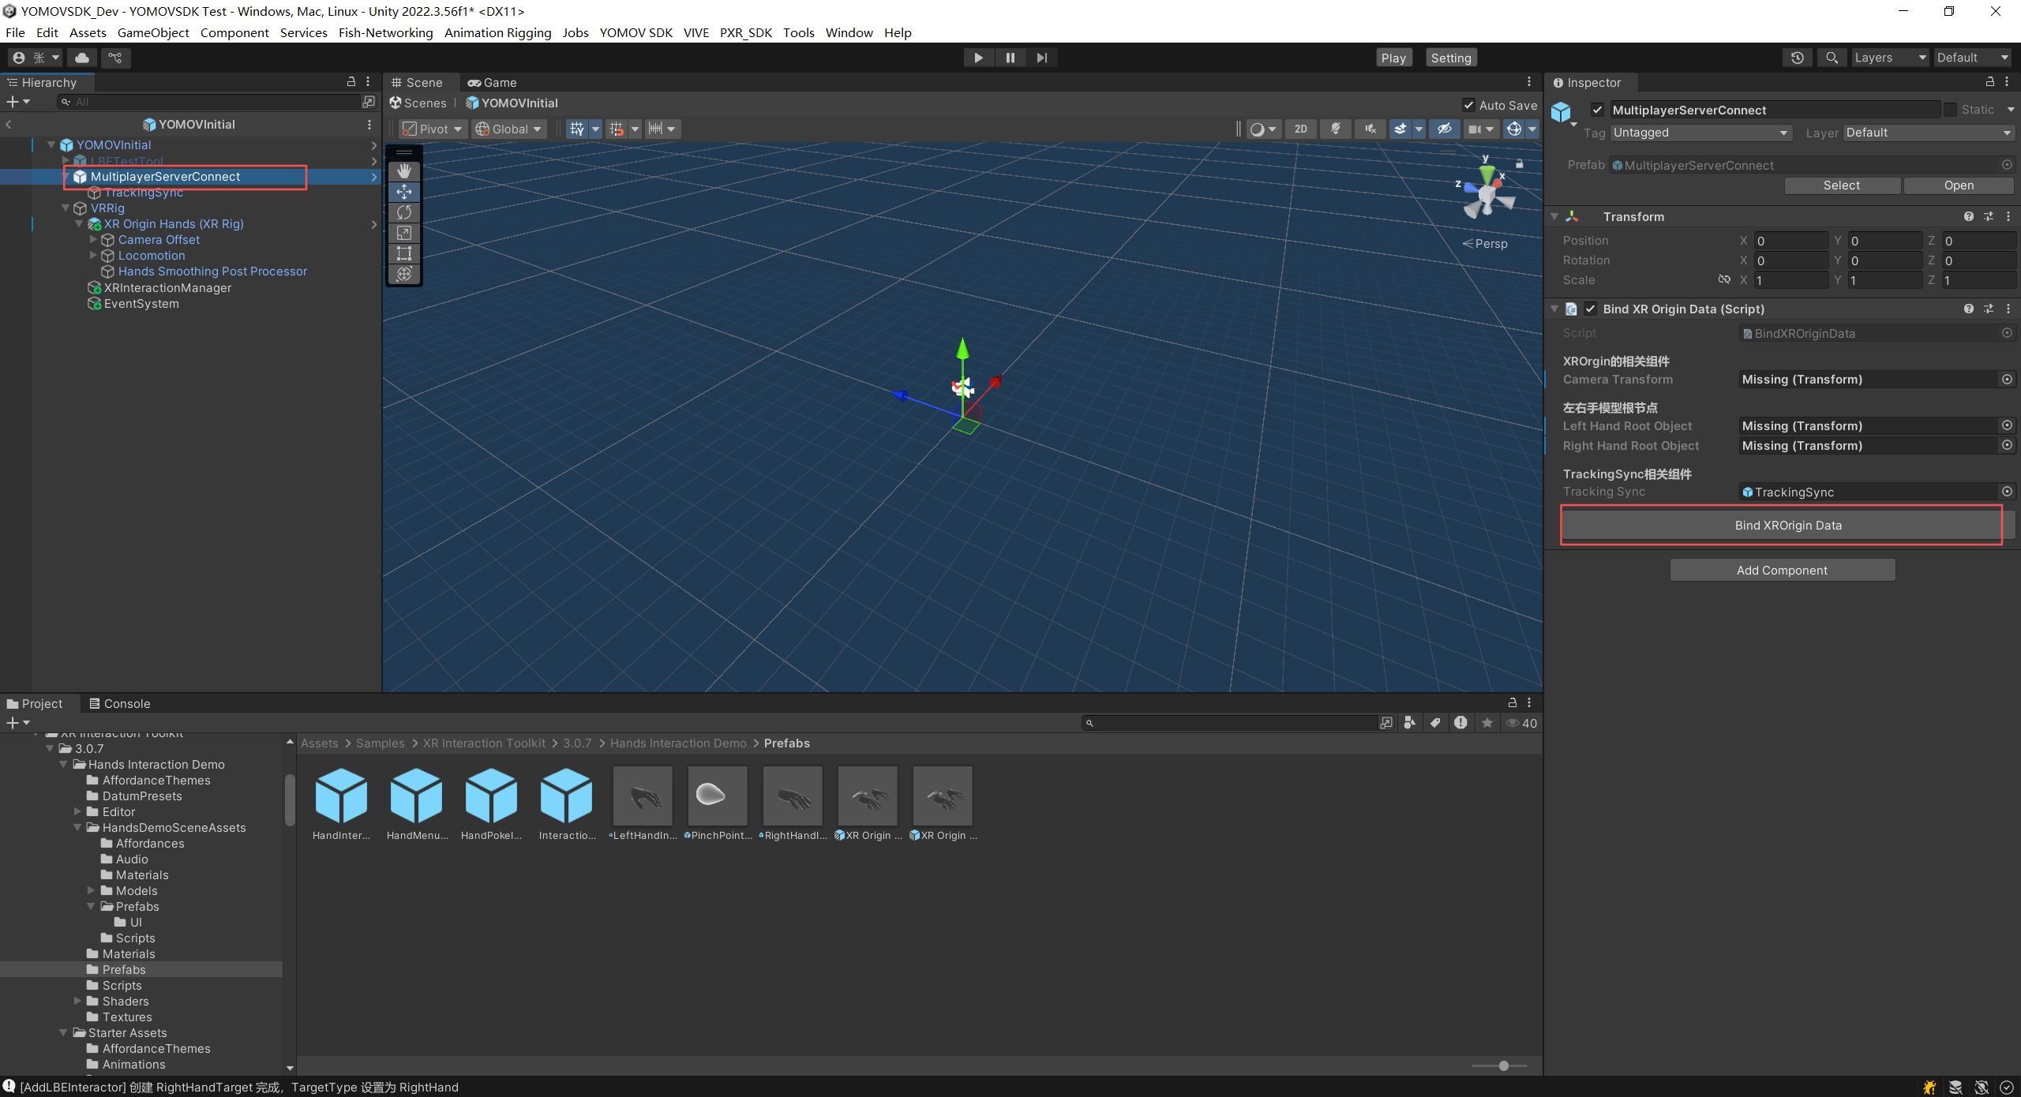Pick object for Camera Transform field

(2007, 380)
